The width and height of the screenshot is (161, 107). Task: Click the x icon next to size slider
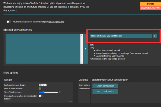(60, 92)
